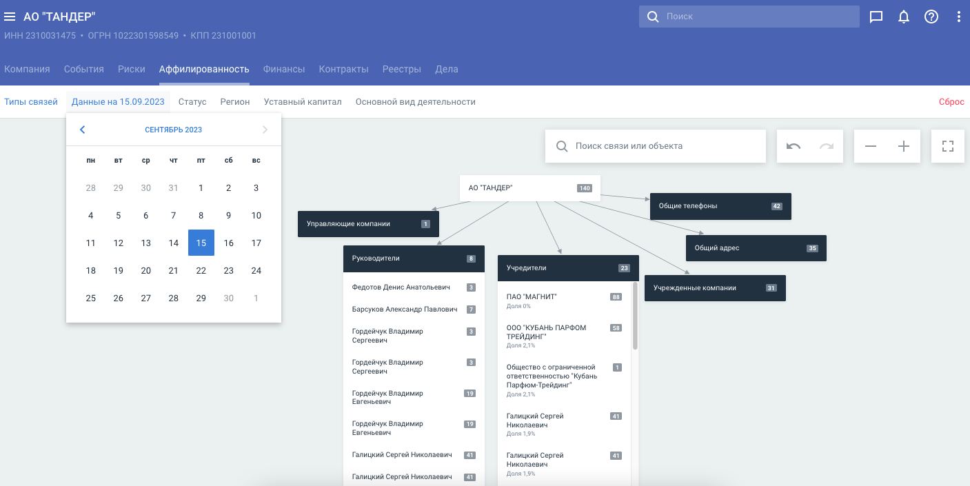Expand the Общий адрес node

[x=756, y=248]
